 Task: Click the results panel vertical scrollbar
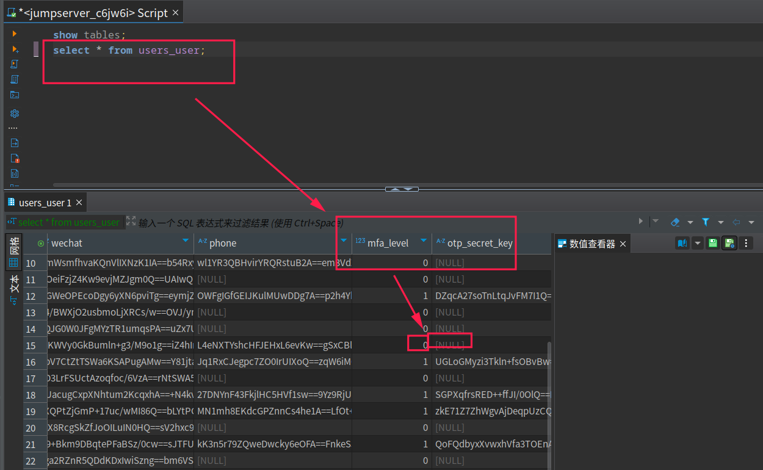tap(548, 403)
